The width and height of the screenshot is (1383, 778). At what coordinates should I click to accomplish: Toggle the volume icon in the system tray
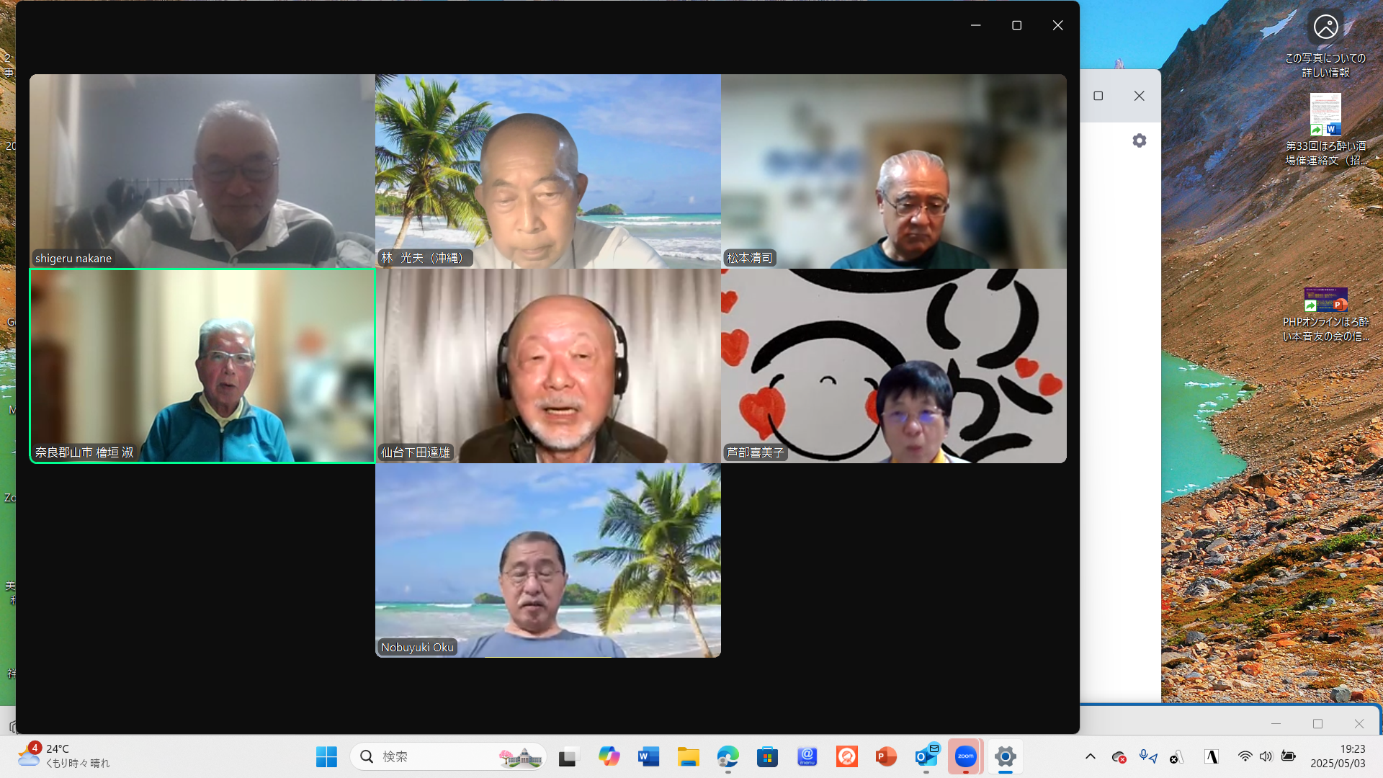pyautogui.click(x=1266, y=756)
